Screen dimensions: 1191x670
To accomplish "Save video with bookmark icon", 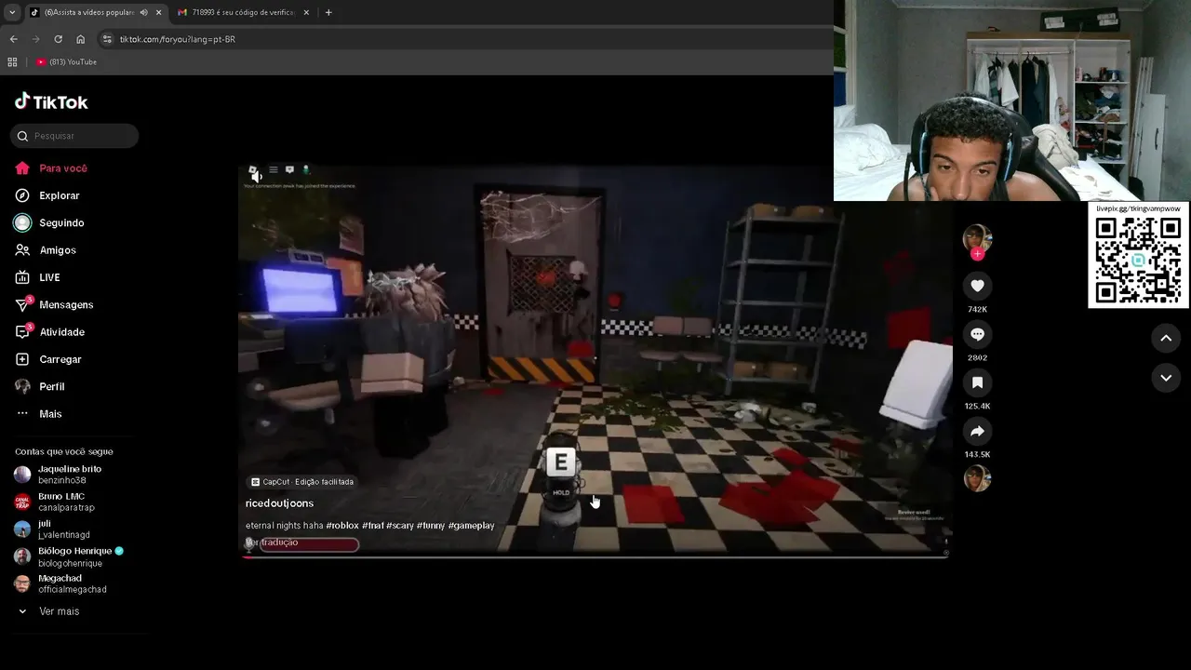I will coord(977,382).
